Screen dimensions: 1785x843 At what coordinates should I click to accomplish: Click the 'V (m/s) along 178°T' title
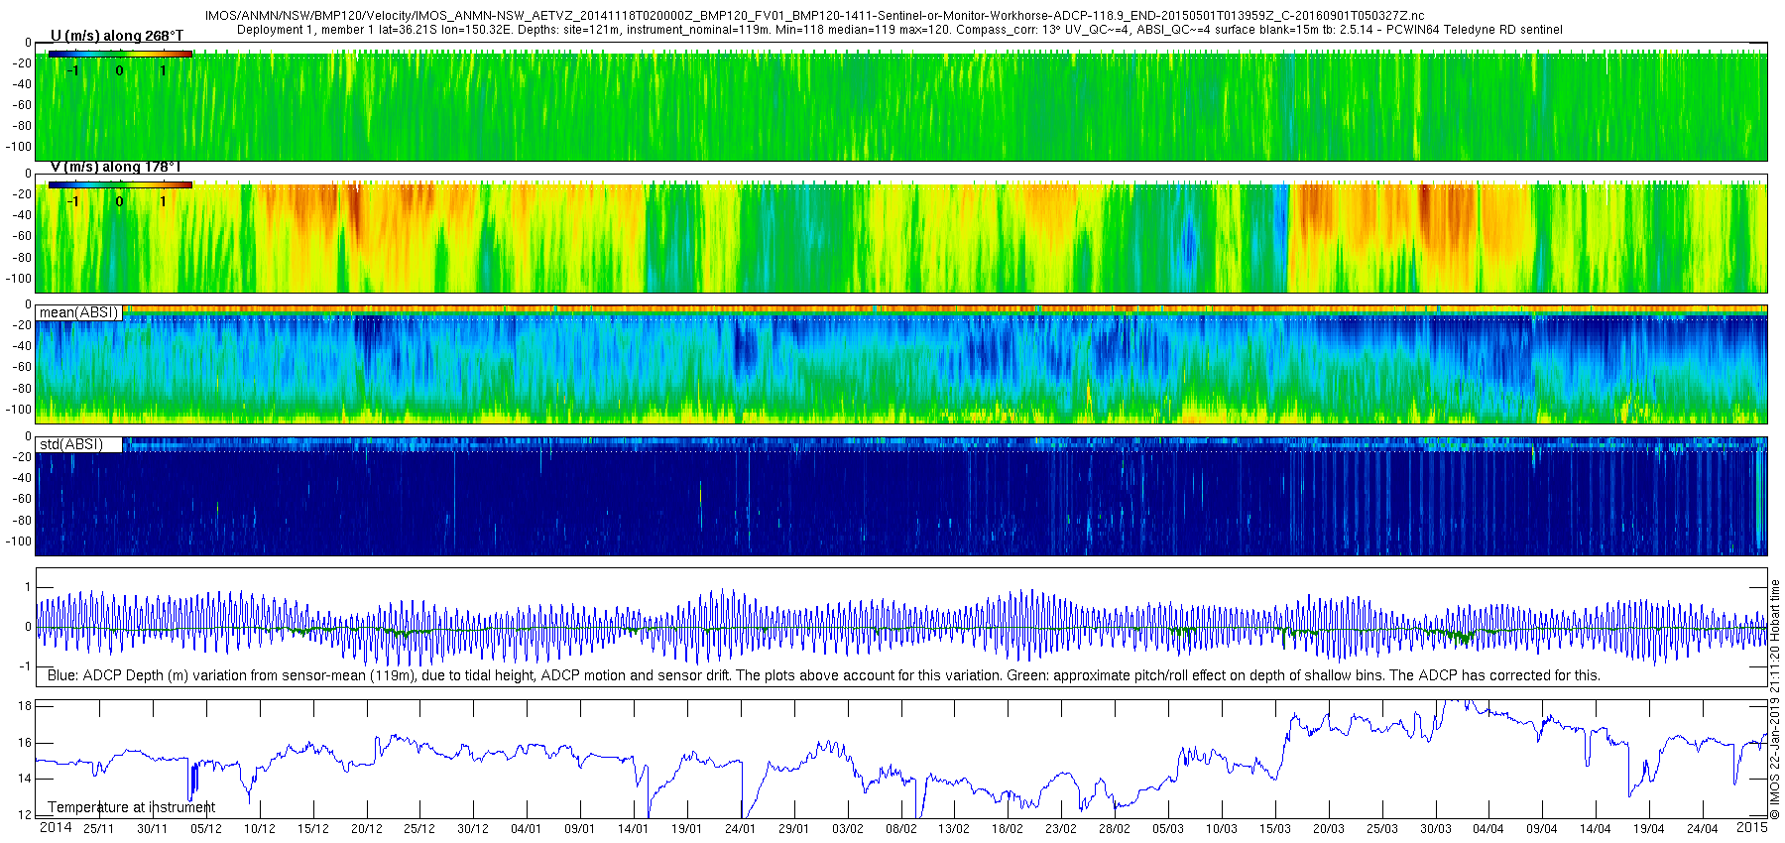pyautogui.click(x=116, y=167)
